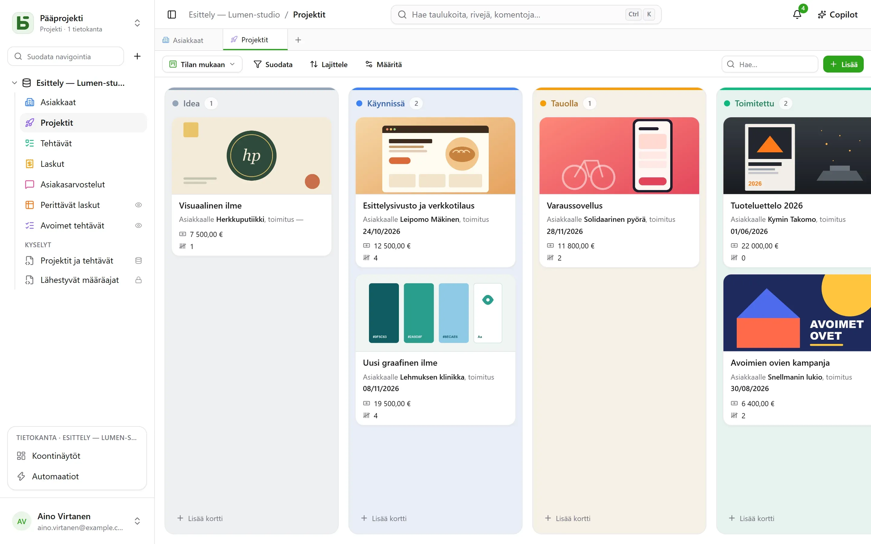Image resolution: width=871 pixels, height=544 pixels.
Task: Toggle visibility eye for Avoimet tehtävät
Action: pyautogui.click(x=138, y=225)
